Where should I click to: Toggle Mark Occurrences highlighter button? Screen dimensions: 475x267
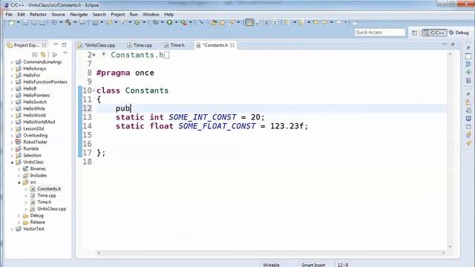point(249,22)
